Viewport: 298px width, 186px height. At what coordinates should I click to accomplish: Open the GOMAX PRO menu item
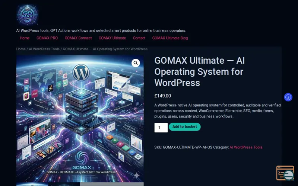(47, 38)
